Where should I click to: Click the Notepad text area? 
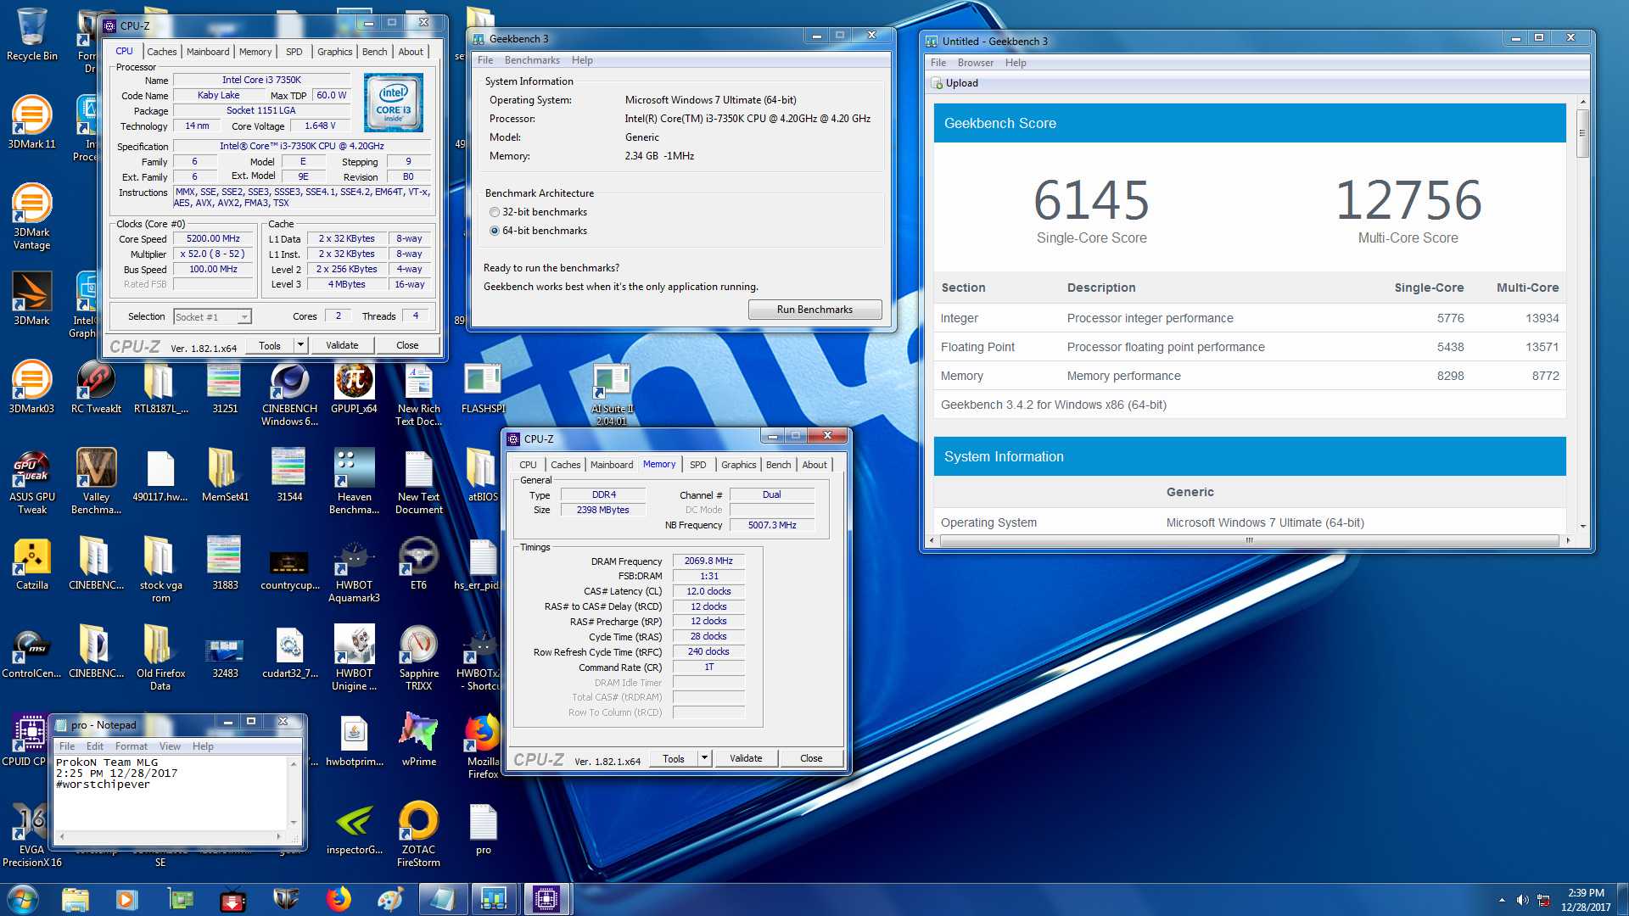point(170,792)
